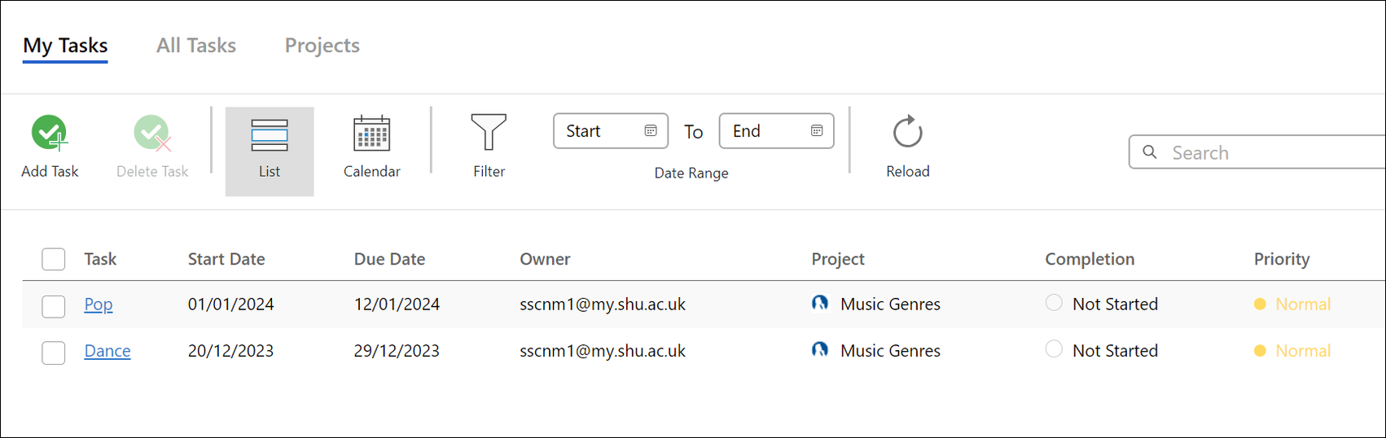
Task: Tick the select-all checkbox in header
Action: [x=54, y=259]
